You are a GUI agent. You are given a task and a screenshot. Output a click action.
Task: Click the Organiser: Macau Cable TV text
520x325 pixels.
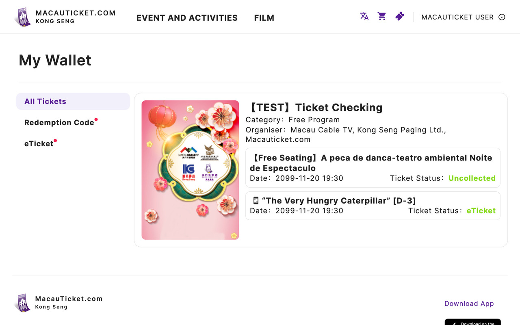(x=346, y=134)
